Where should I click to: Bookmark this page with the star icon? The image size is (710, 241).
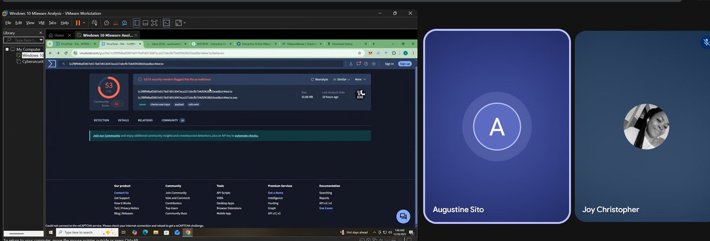[361, 53]
